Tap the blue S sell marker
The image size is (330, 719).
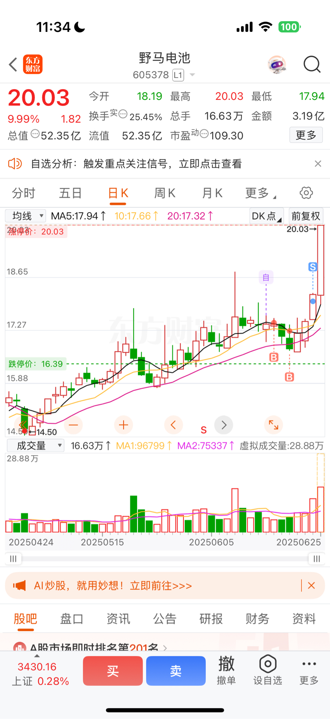coord(313,267)
